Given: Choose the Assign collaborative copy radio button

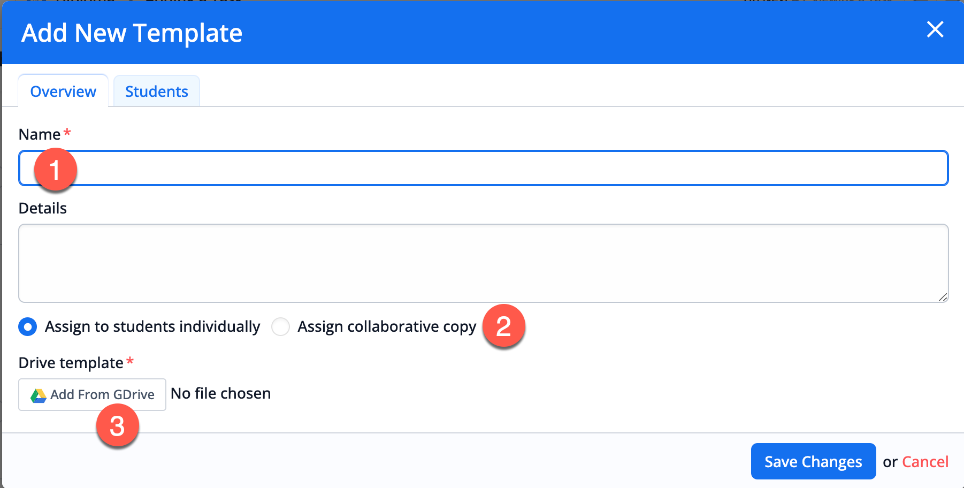Looking at the screenshot, I should pyautogui.click(x=280, y=326).
